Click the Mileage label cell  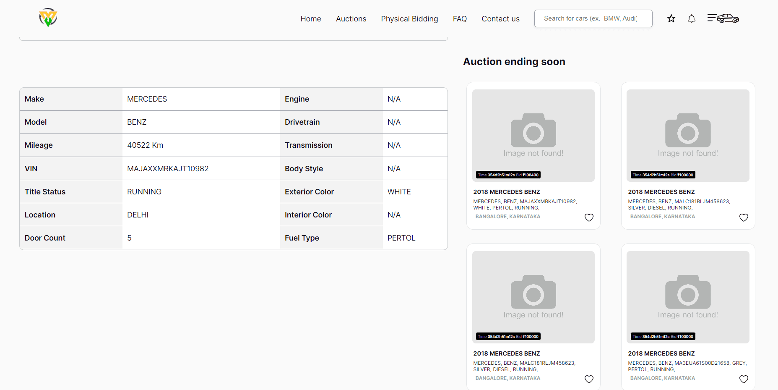71,145
